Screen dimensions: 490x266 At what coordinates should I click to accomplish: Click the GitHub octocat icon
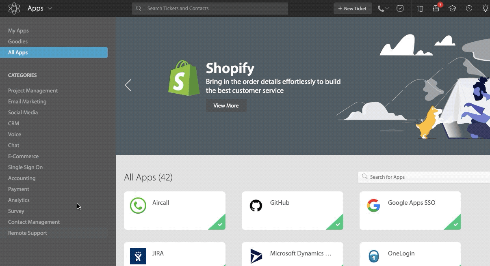(256, 206)
